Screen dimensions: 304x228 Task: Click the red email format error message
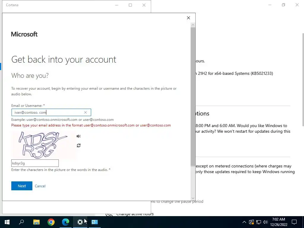91,125
